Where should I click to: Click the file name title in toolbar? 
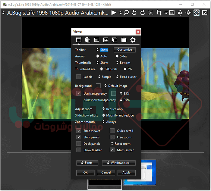(x=58, y=13)
